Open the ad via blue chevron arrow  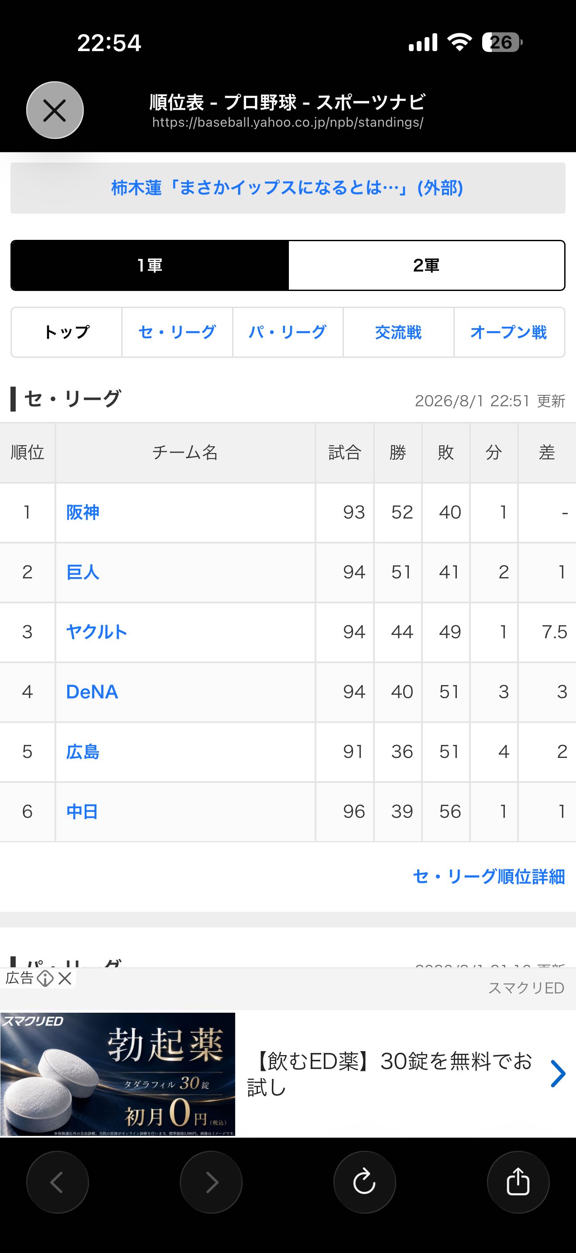coord(558,1073)
